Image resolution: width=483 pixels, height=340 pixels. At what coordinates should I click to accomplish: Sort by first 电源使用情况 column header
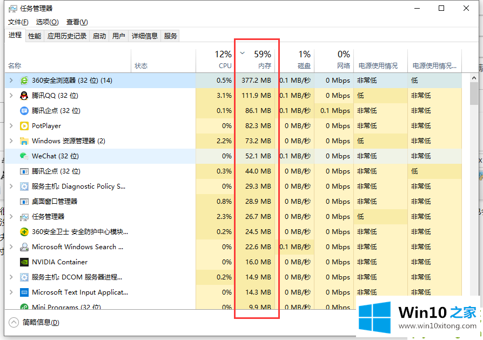pyautogui.click(x=380, y=61)
